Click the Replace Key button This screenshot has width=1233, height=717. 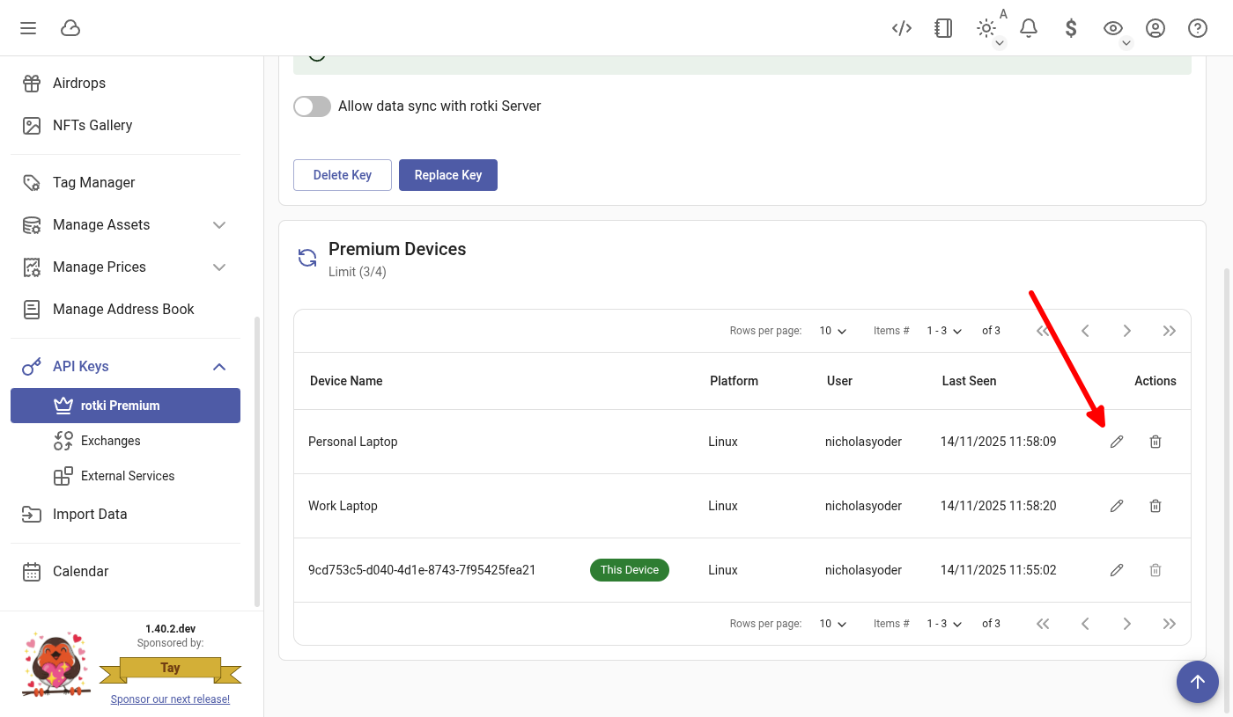pos(447,175)
